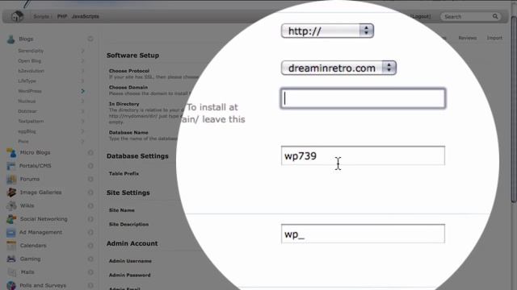Click the Social Networking category icon

click(11, 219)
